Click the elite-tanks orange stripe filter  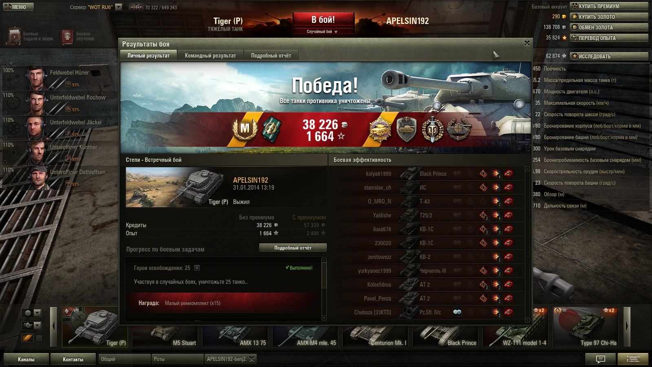pyautogui.click(x=27, y=338)
